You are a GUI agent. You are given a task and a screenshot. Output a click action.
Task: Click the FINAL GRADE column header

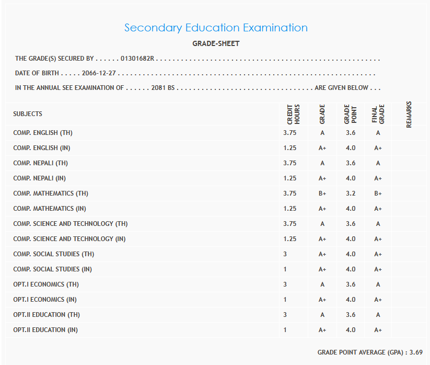click(378, 114)
